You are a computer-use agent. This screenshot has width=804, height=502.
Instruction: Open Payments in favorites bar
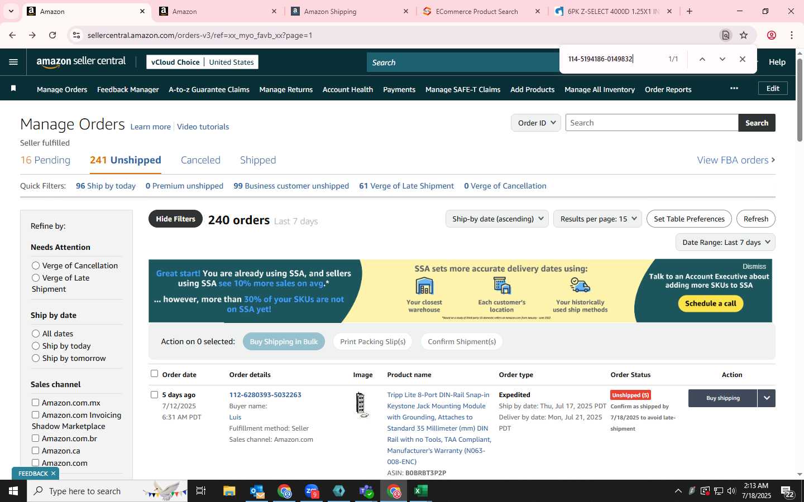[x=399, y=89]
